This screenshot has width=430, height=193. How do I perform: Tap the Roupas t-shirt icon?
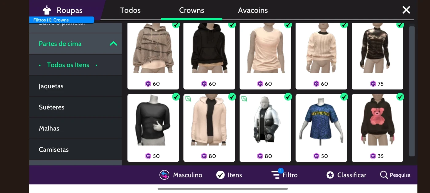[47, 10]
